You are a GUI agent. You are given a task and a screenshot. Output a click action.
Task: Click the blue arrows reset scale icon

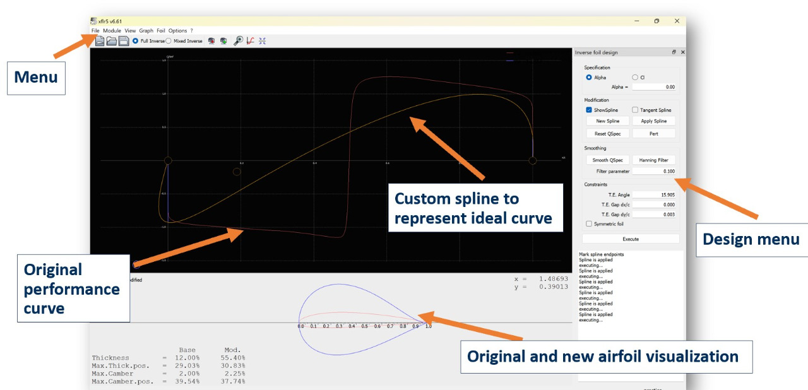click(263, 41)
